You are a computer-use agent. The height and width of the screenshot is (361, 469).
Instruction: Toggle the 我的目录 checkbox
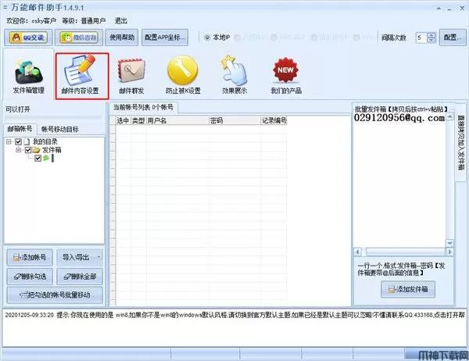tap(19, 141)
